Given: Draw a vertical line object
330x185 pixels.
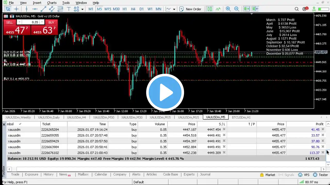Looking at the screenshot, I should 27,9.
